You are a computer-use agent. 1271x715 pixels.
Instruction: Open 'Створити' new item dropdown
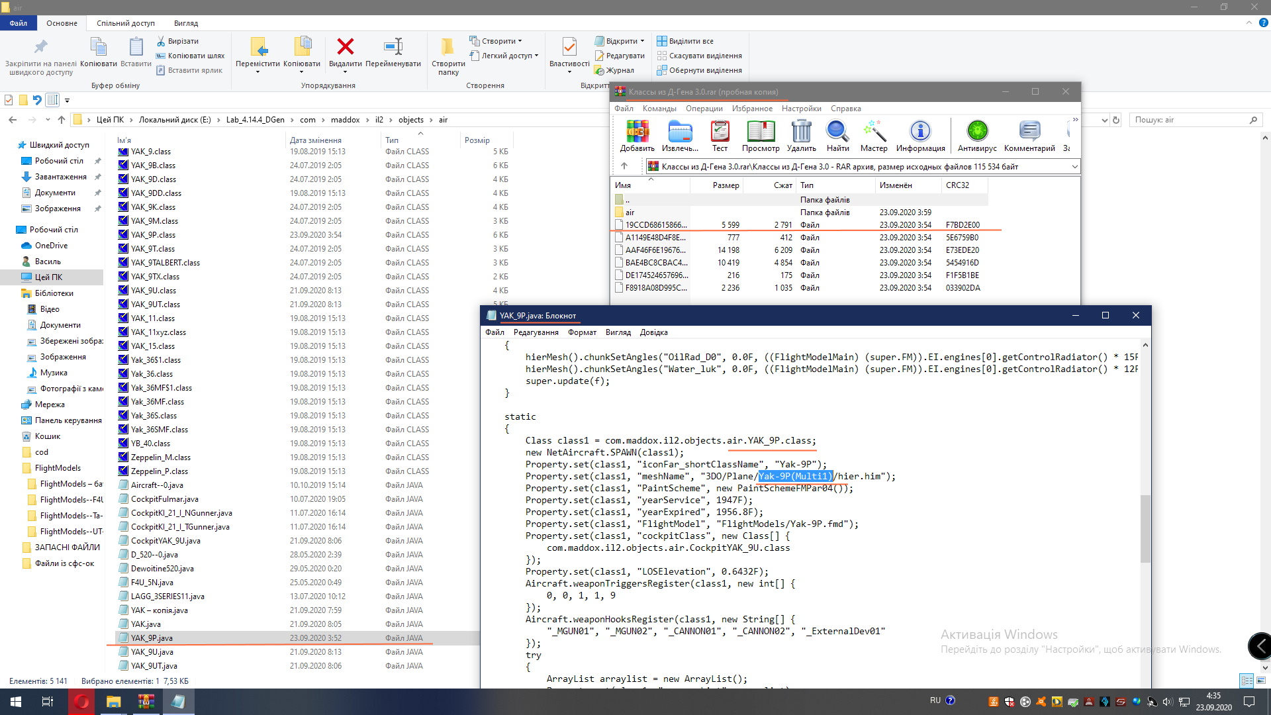[500, 41]
